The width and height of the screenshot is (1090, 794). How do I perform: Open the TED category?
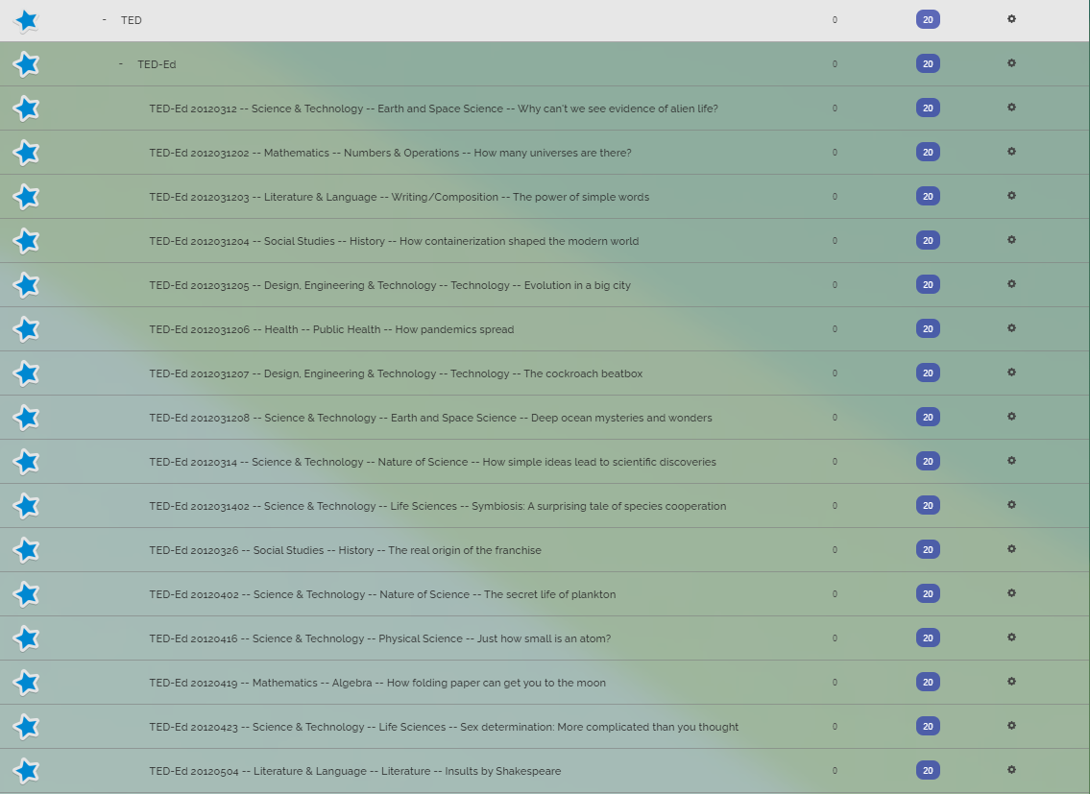pyautogui.click(x=132, y=20)
